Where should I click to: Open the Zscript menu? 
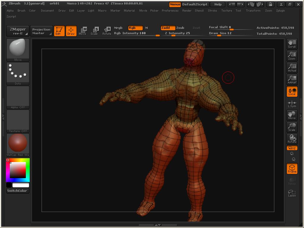click(11, 17)
